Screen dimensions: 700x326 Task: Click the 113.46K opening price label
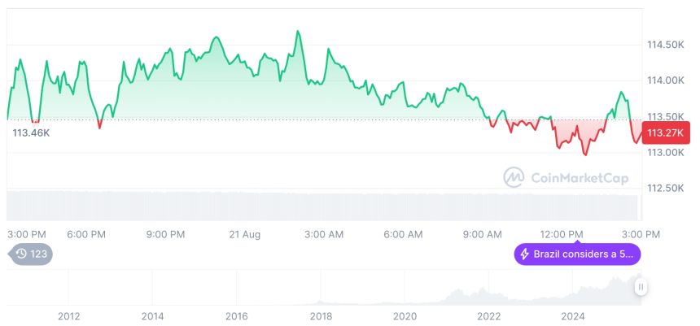point(31,133)
